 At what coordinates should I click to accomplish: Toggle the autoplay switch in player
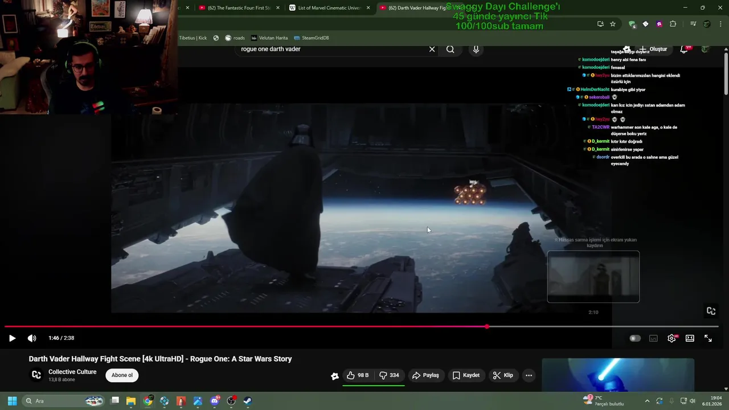[634, 338]
